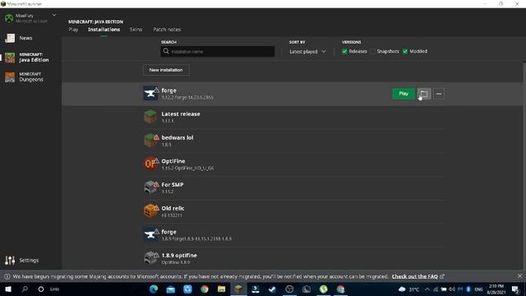Open the Sort by Latest played dropdown

307,51
